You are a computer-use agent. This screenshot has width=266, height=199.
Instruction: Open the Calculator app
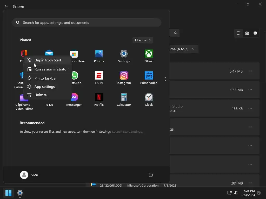click(x=124, y=100)
